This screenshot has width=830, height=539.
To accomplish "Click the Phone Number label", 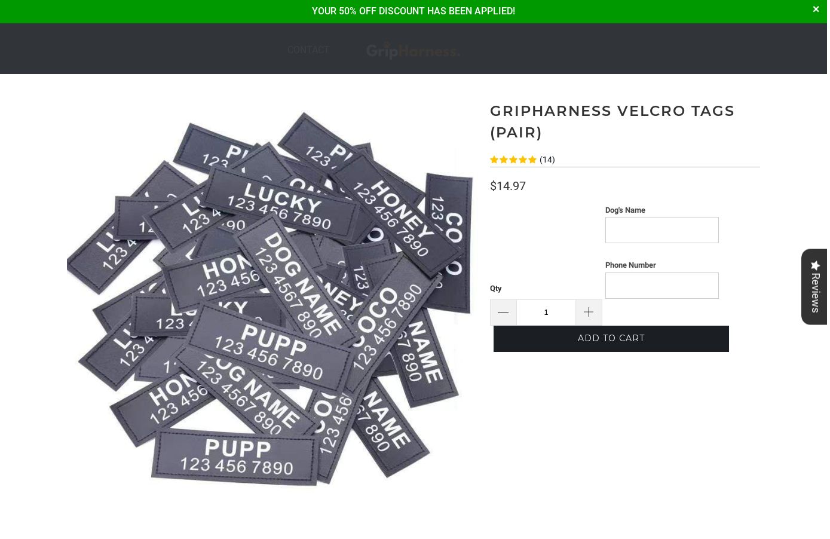I will tap(630, 265).
